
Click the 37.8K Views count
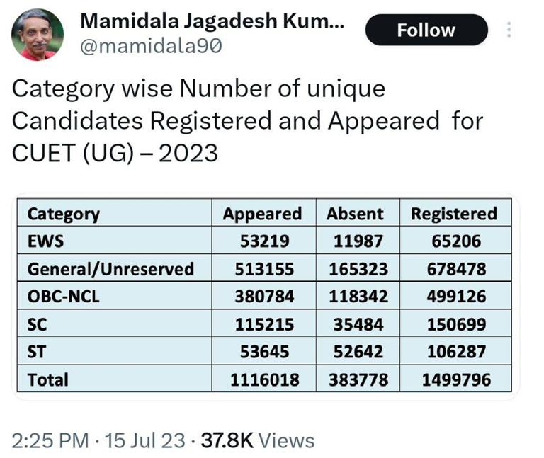[x=258, y=440]
